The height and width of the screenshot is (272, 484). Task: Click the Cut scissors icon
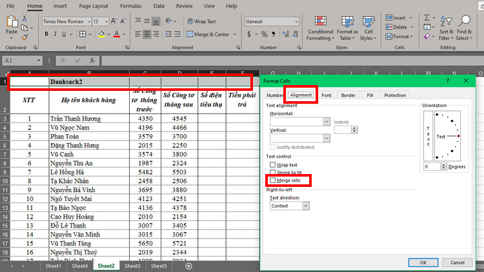click(25, 19)
